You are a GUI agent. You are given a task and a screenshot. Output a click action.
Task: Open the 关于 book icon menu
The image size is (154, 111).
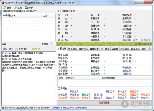coord(29,7)
